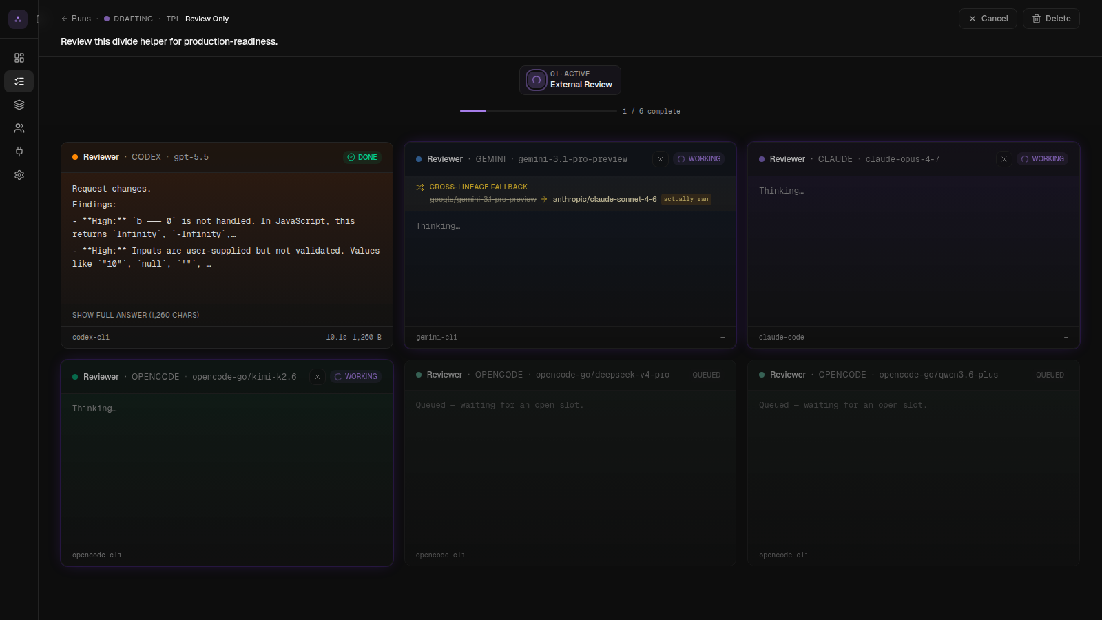This screenshot has width=1102, height=620.
Task: Click the opencode-go/deepseek-v4-pro model name
Action: tap(603, 375)
